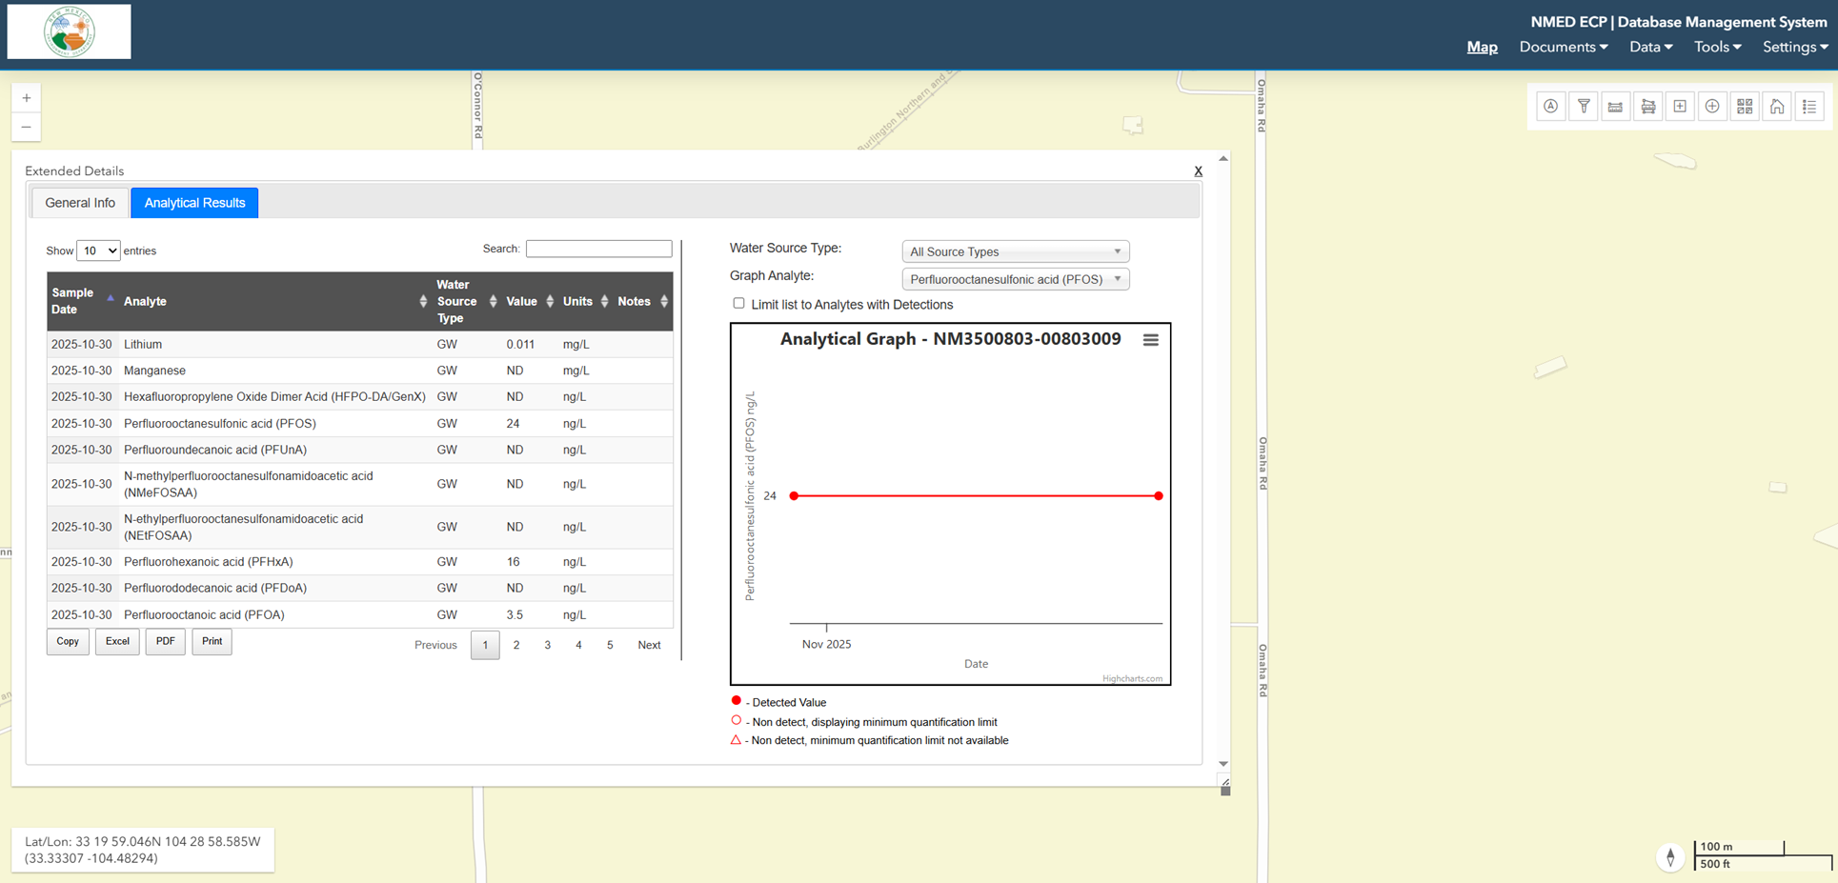Click the north arrow compass icon
This screenshot has height=883, width=1838.
(1670, 857)
